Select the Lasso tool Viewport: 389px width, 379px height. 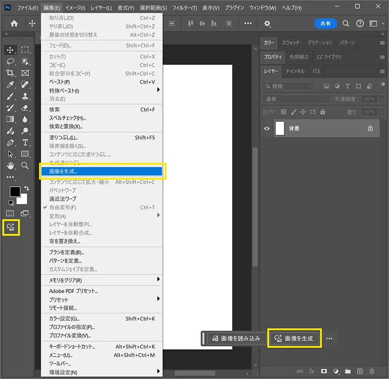(x=10, y=61)
